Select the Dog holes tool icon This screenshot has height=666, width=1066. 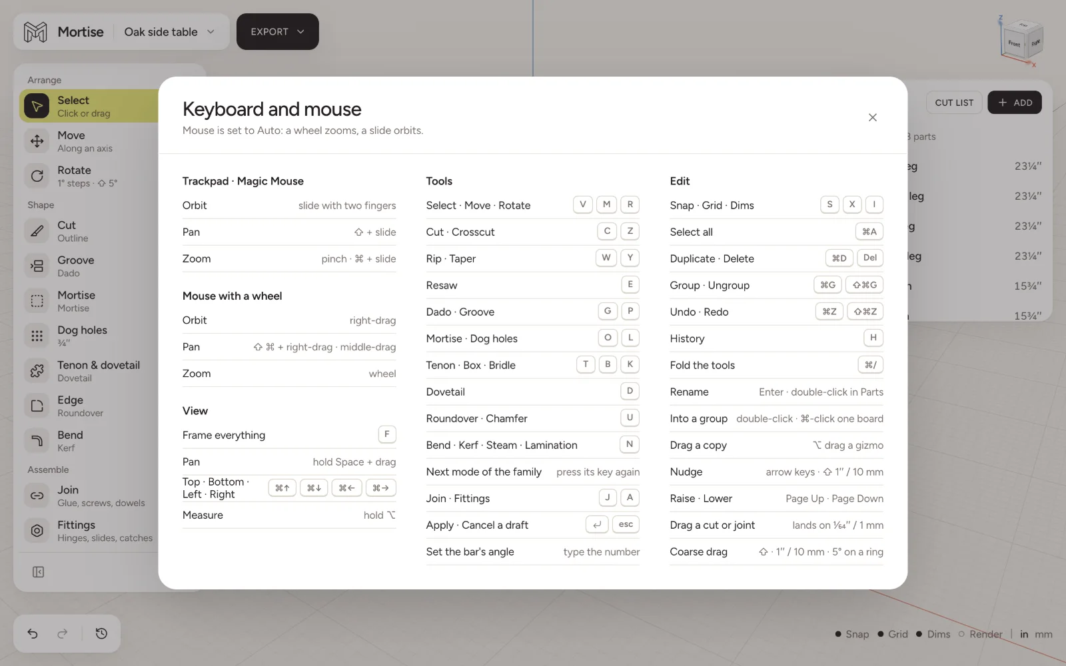pyautogui.click(x=37, y=336)
